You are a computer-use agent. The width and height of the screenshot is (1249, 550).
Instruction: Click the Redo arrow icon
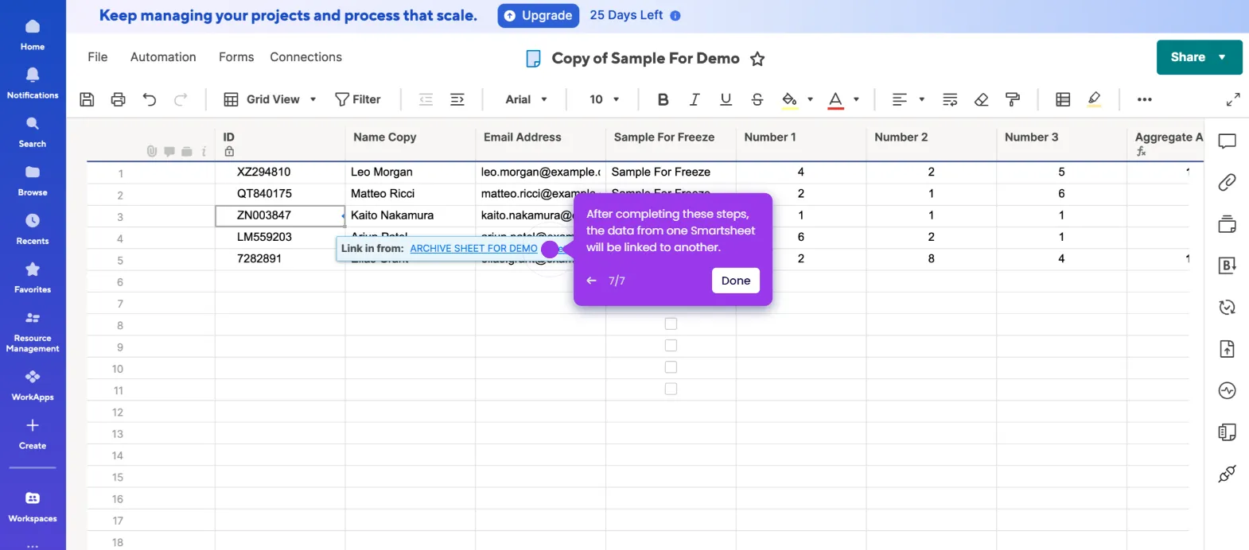point(181,99)
